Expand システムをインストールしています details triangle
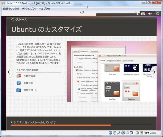The width and height of the screenshot is (163, 137). 12,122
